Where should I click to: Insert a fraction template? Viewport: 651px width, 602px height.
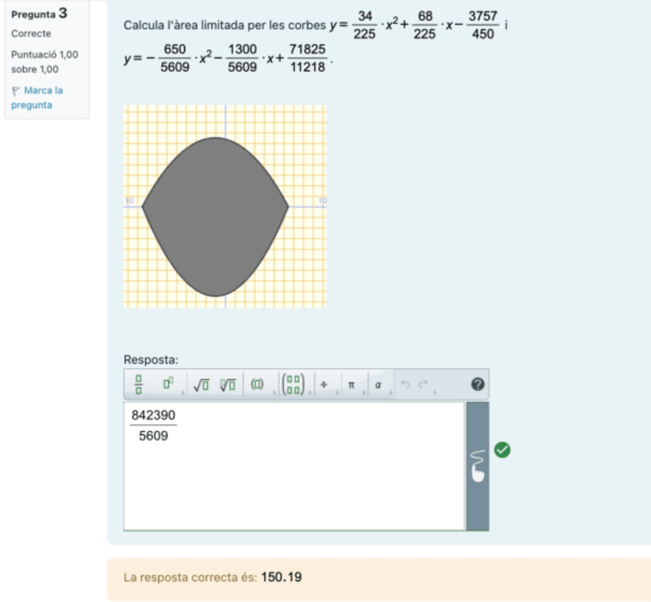tap(139, 385)
